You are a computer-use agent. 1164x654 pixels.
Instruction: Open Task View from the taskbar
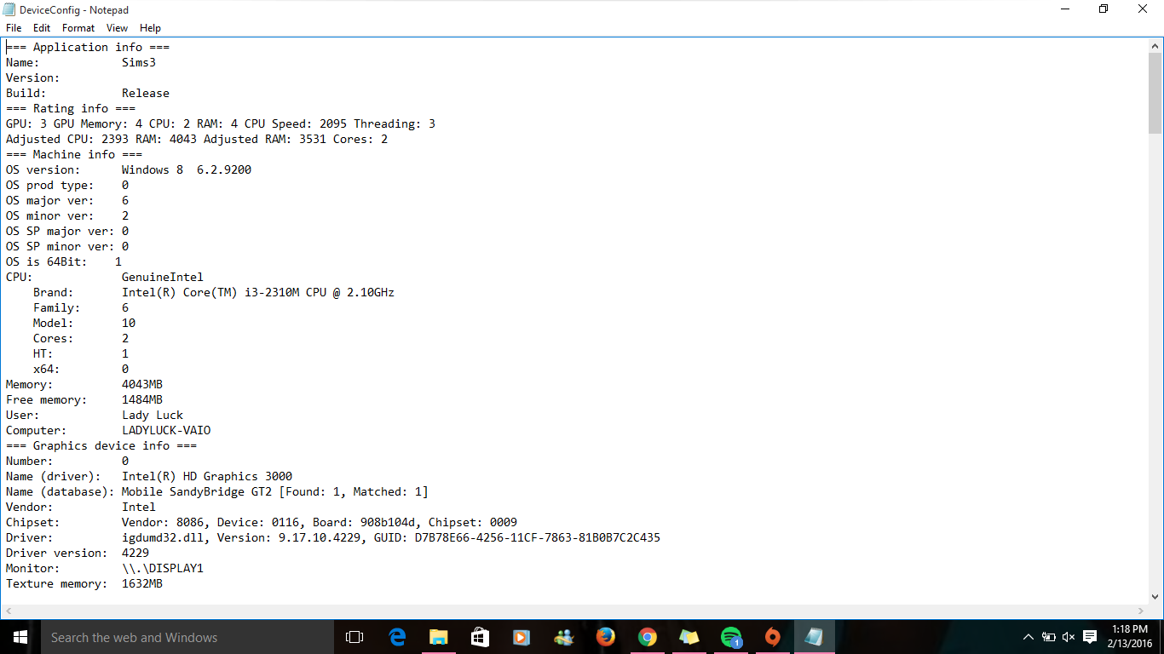[354, 637]
